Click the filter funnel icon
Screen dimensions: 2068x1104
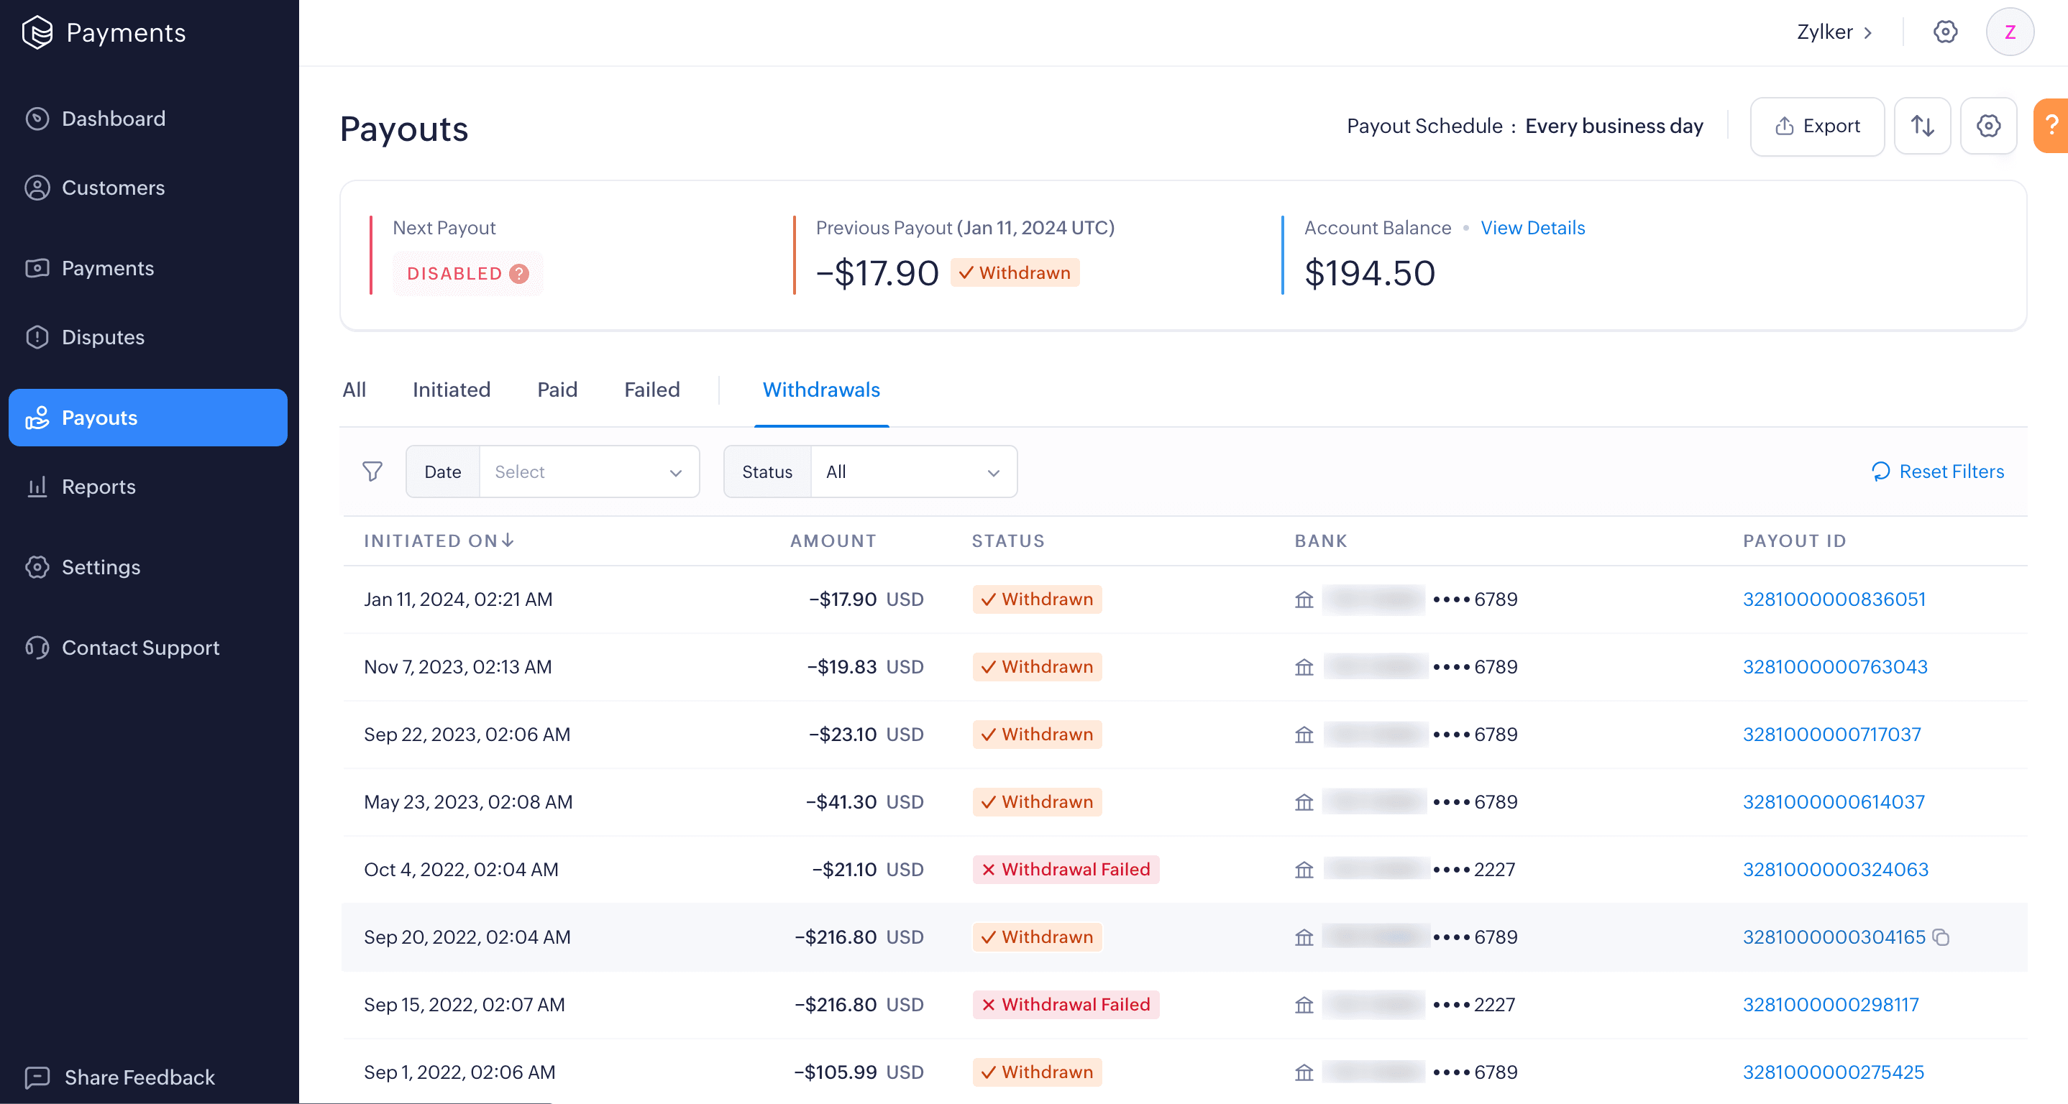pos(372,471)
